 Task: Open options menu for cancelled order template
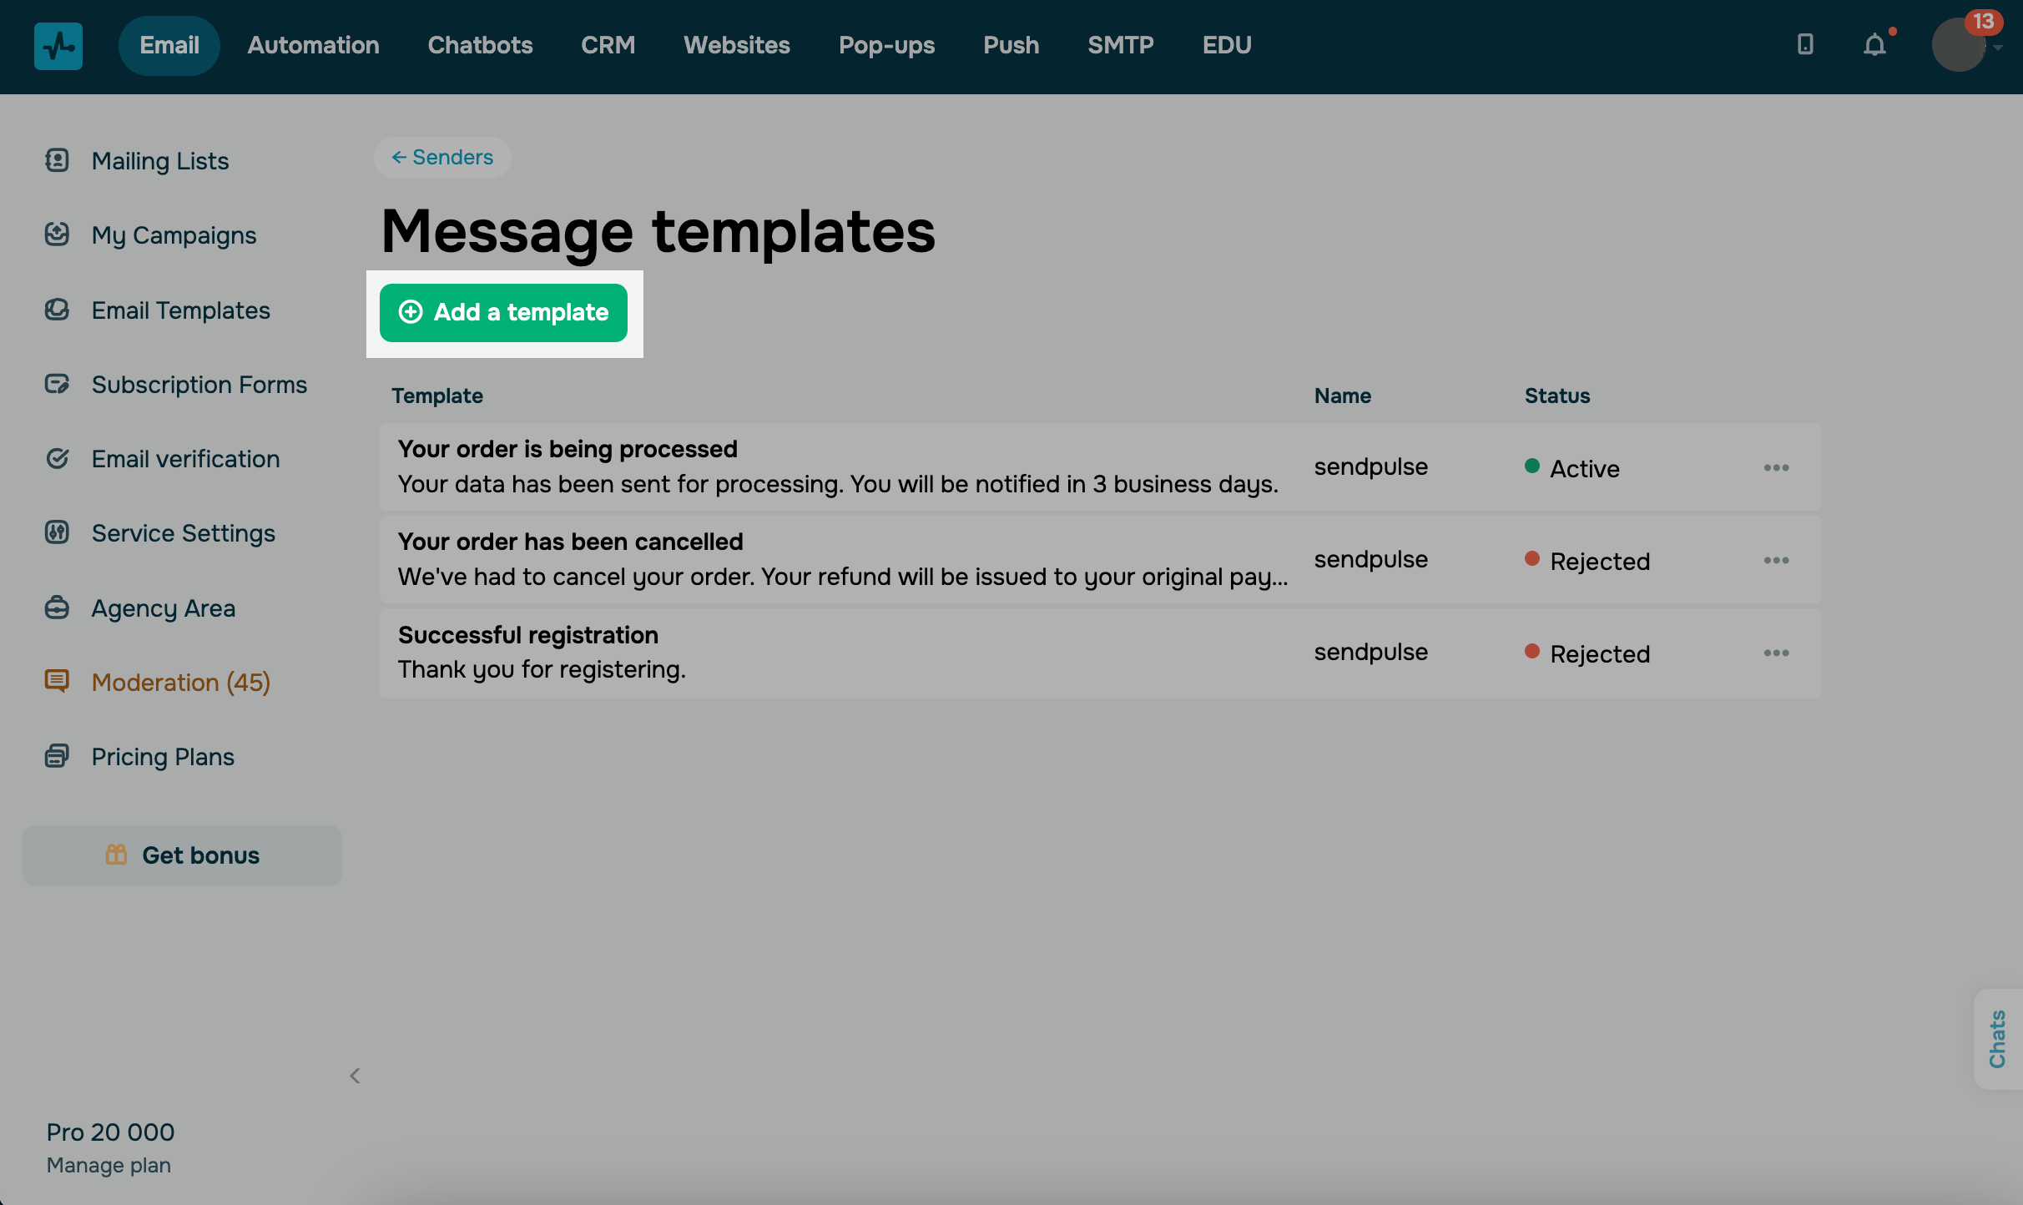coord(1776,560)
